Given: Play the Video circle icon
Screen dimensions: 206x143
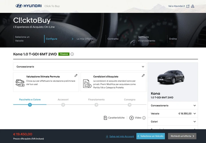Looking at the screenshot, I should 131,118.
